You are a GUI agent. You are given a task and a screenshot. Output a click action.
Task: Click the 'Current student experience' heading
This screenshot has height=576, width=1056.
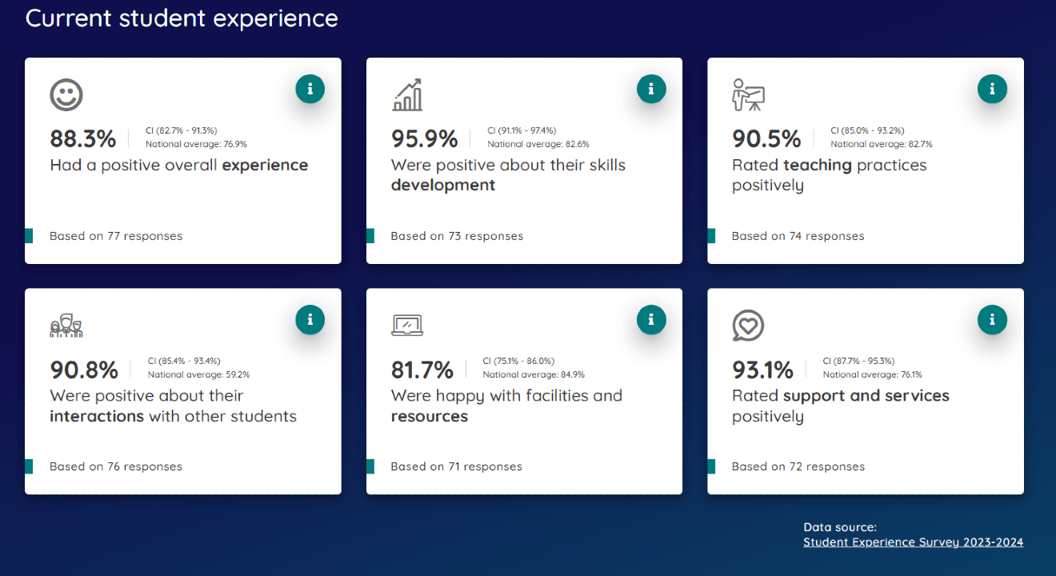pos(182,18)
